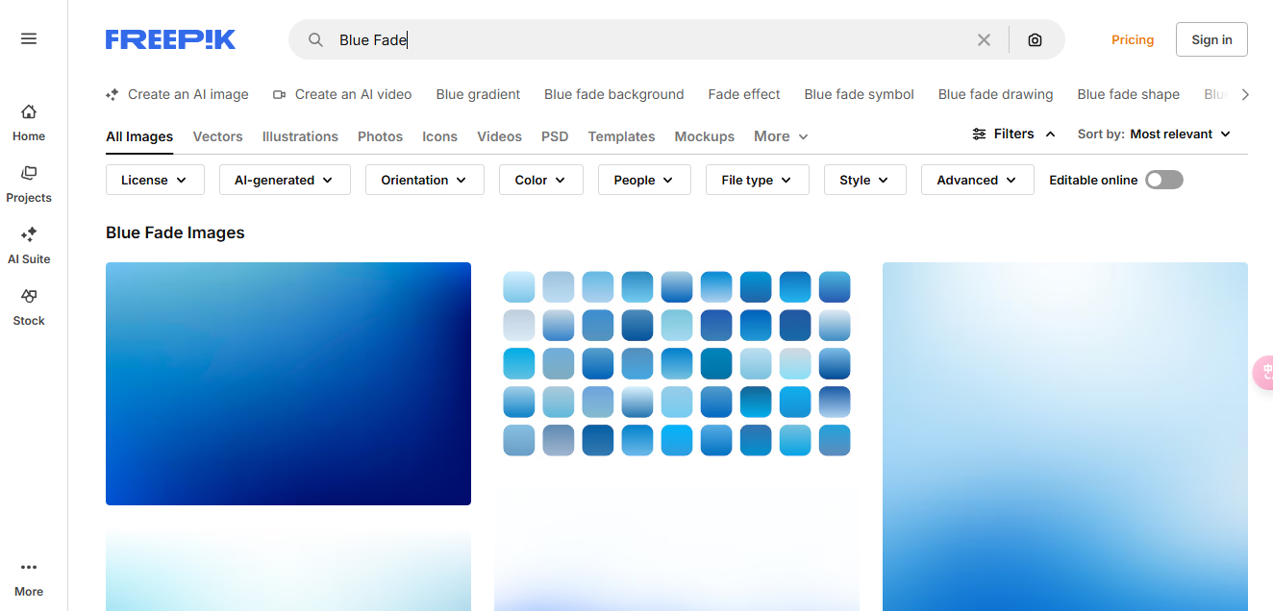Click the search-by-image camera icon
Screen dimensions: 1273x611
1035,39
